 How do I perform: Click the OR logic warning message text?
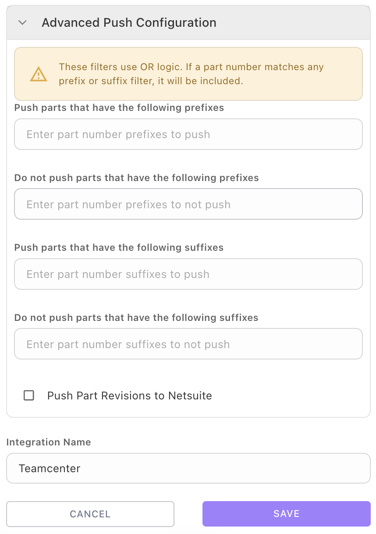191,74
